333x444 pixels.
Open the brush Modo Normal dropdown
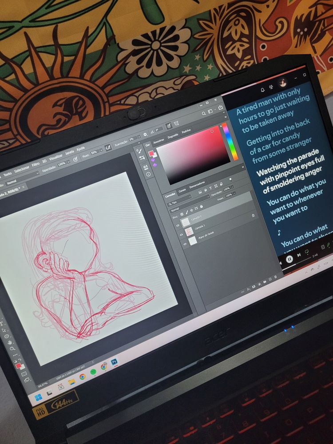click(22, 178)
